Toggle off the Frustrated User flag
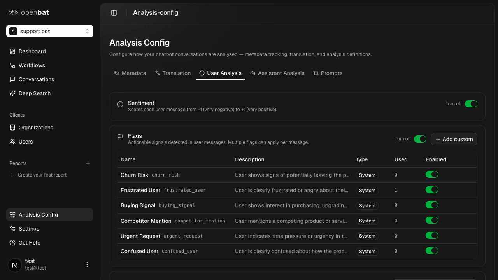Viewport: 498px width, 280px height. point(432,189)
